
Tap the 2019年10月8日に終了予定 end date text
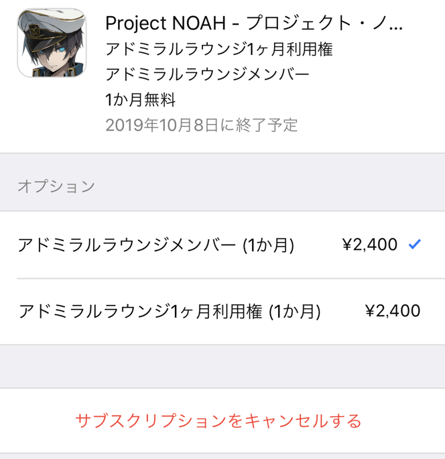click(x=201, y=125)
